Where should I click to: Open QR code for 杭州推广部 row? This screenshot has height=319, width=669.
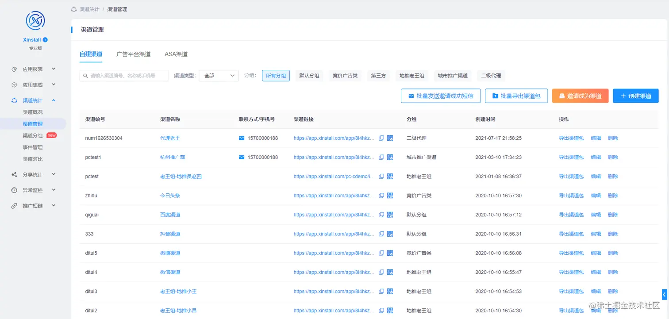(x=390, y=157)
